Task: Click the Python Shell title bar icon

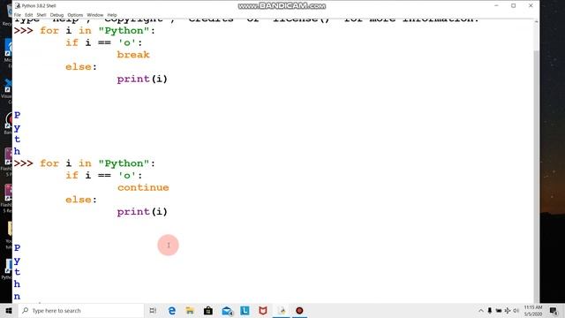Action: [18, 6]
